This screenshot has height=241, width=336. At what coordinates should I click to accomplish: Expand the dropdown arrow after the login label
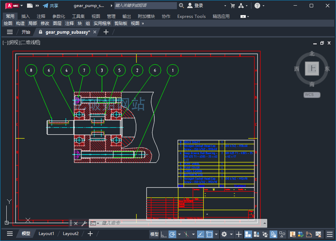225,6
